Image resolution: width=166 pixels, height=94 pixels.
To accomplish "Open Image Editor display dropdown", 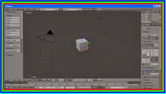I will coord(153,38).
